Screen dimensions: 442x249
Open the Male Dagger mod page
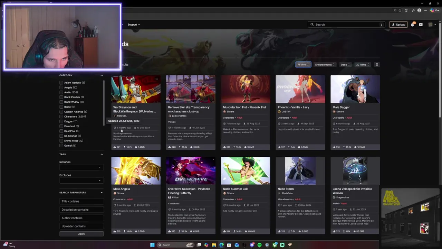[x=341, y=107]
